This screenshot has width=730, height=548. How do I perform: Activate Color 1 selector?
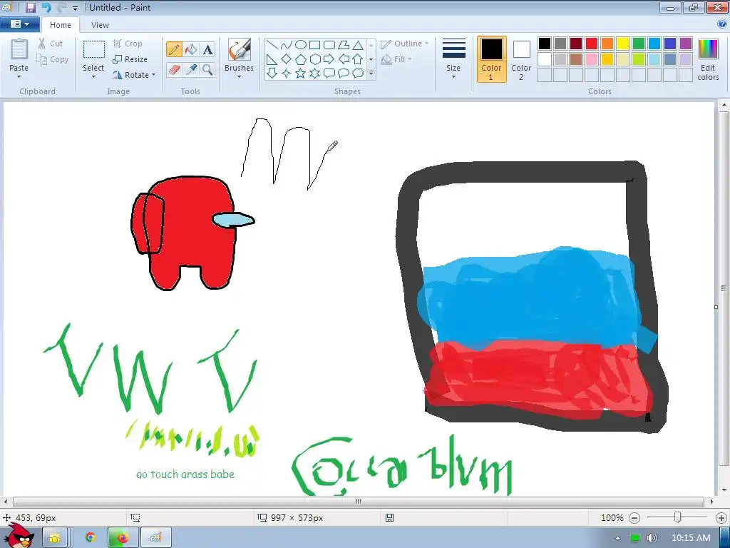click(492, 60)
